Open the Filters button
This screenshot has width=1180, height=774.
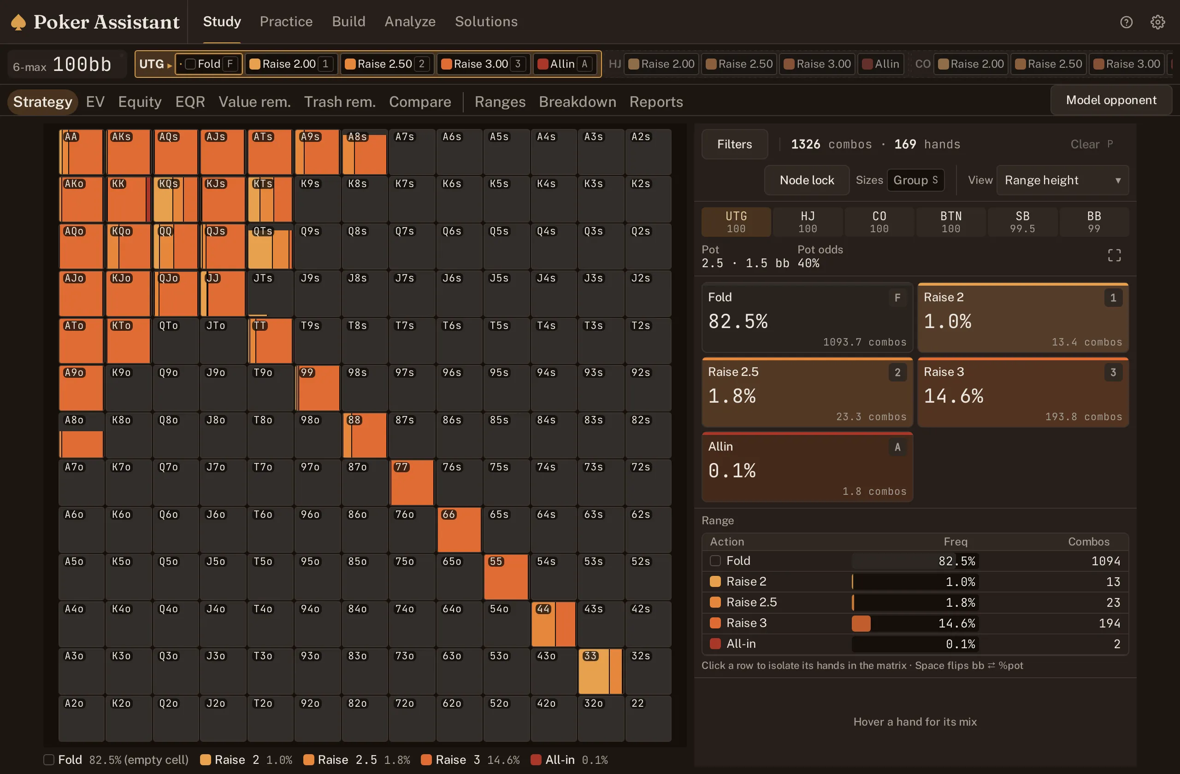coord(734,144)
